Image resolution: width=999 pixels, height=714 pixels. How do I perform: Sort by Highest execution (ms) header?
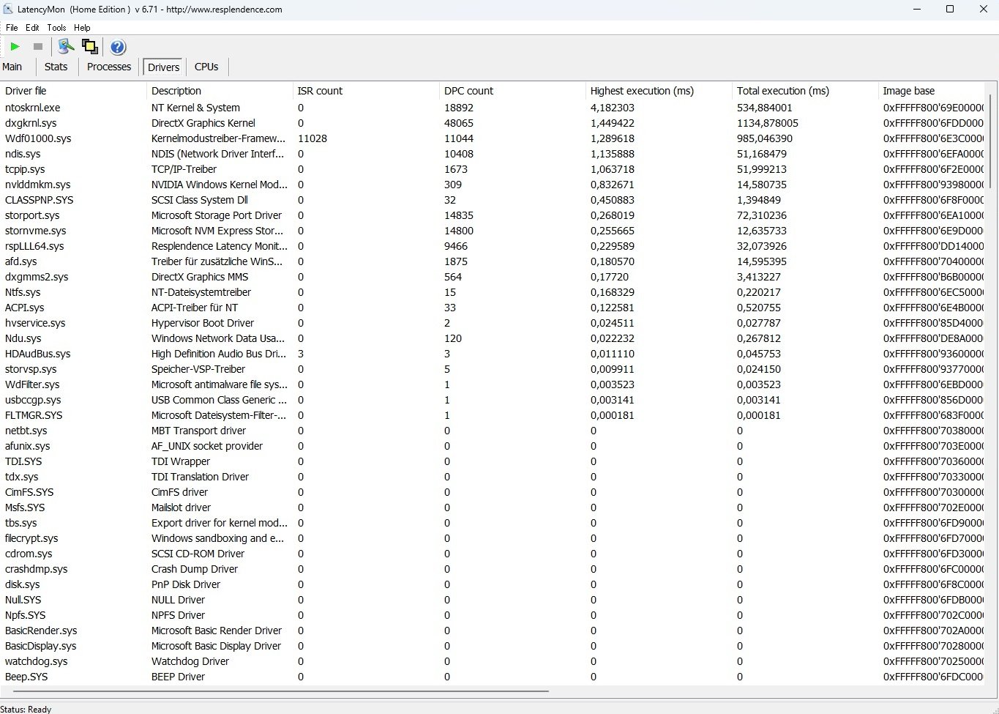point(659,91)
